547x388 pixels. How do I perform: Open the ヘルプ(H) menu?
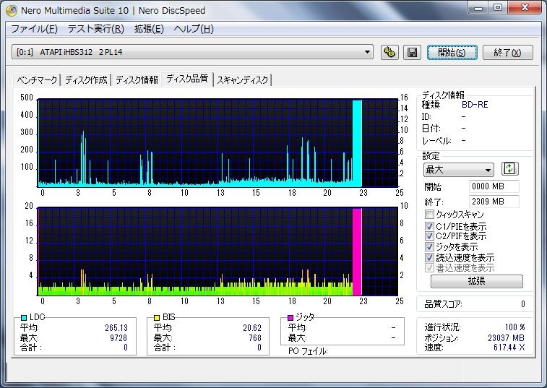click(194, 29)
